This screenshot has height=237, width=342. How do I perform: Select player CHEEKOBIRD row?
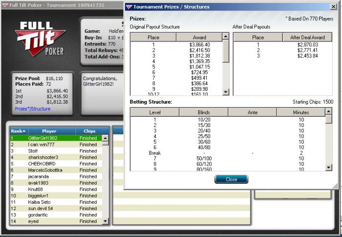point(56,164)
